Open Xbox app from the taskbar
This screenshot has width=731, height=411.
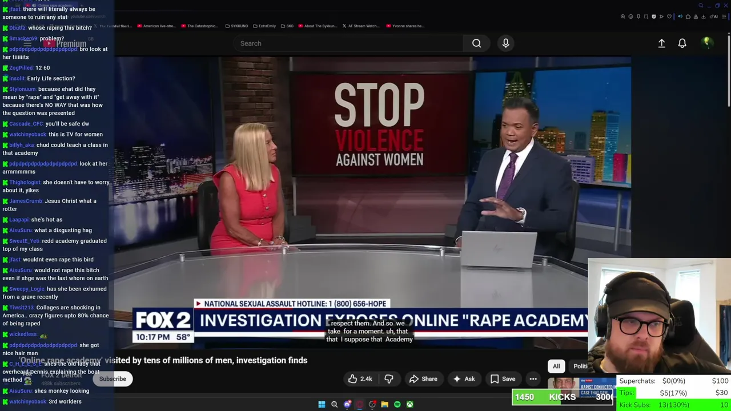coord(409,404)
